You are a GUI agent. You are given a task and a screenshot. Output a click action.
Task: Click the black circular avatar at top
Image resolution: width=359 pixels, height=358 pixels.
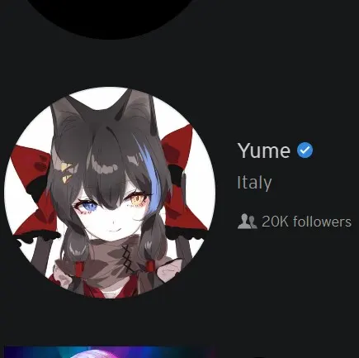[110, 17]
